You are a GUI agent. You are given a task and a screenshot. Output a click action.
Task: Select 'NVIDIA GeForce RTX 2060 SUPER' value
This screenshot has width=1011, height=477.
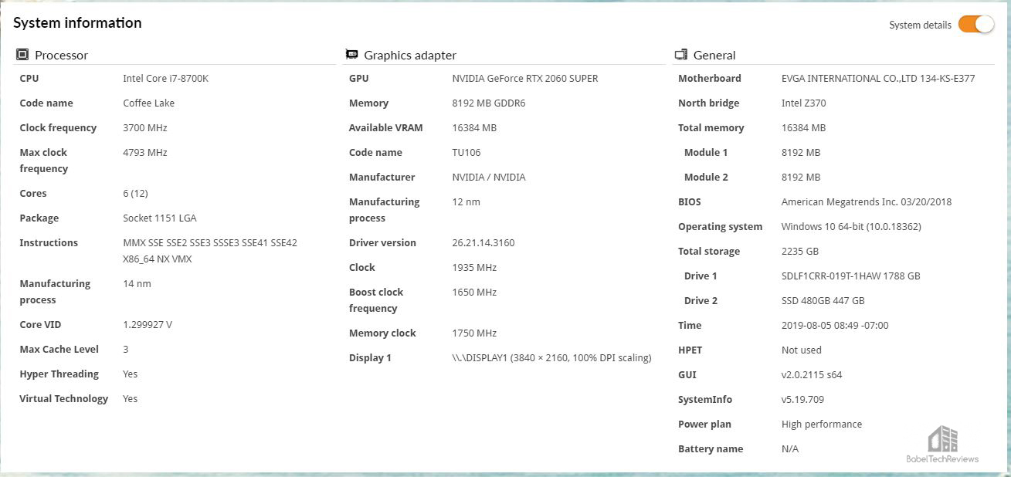pyautogui.click(x=525, y=78)
